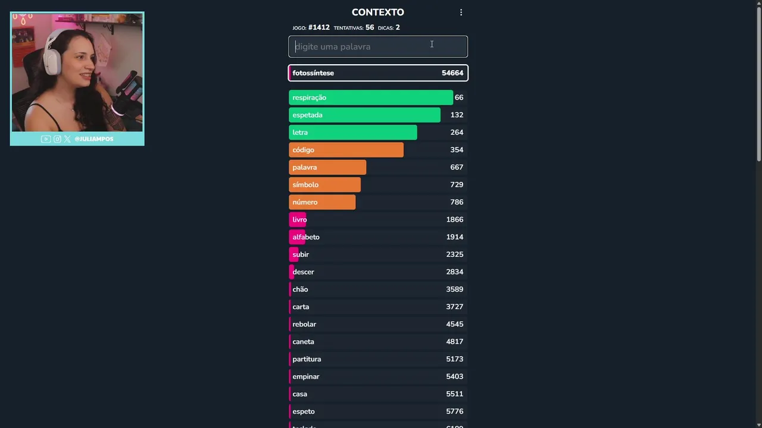Click the X logo under the webcam

67,139
